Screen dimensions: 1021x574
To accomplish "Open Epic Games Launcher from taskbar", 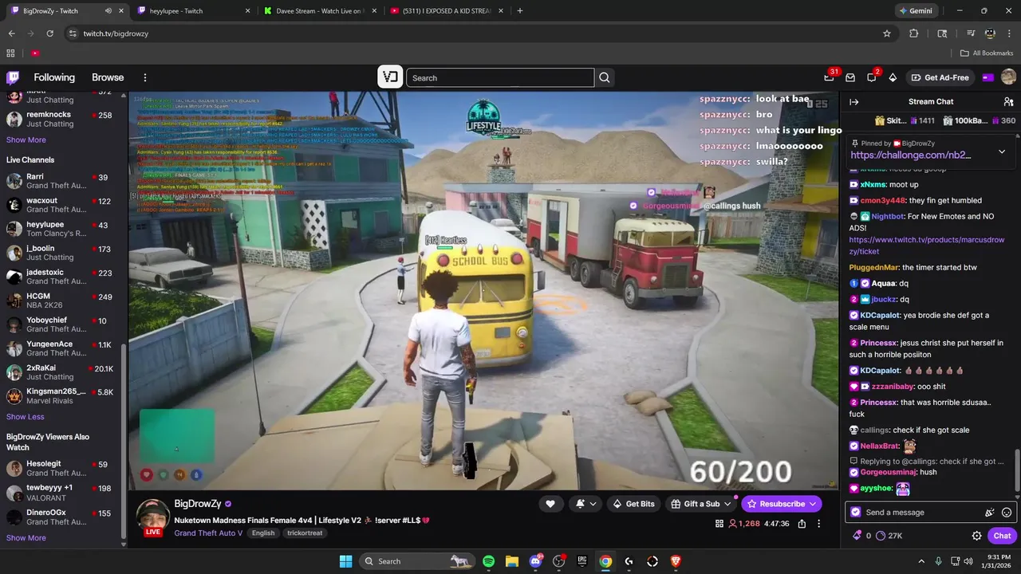I will (582, 561).
